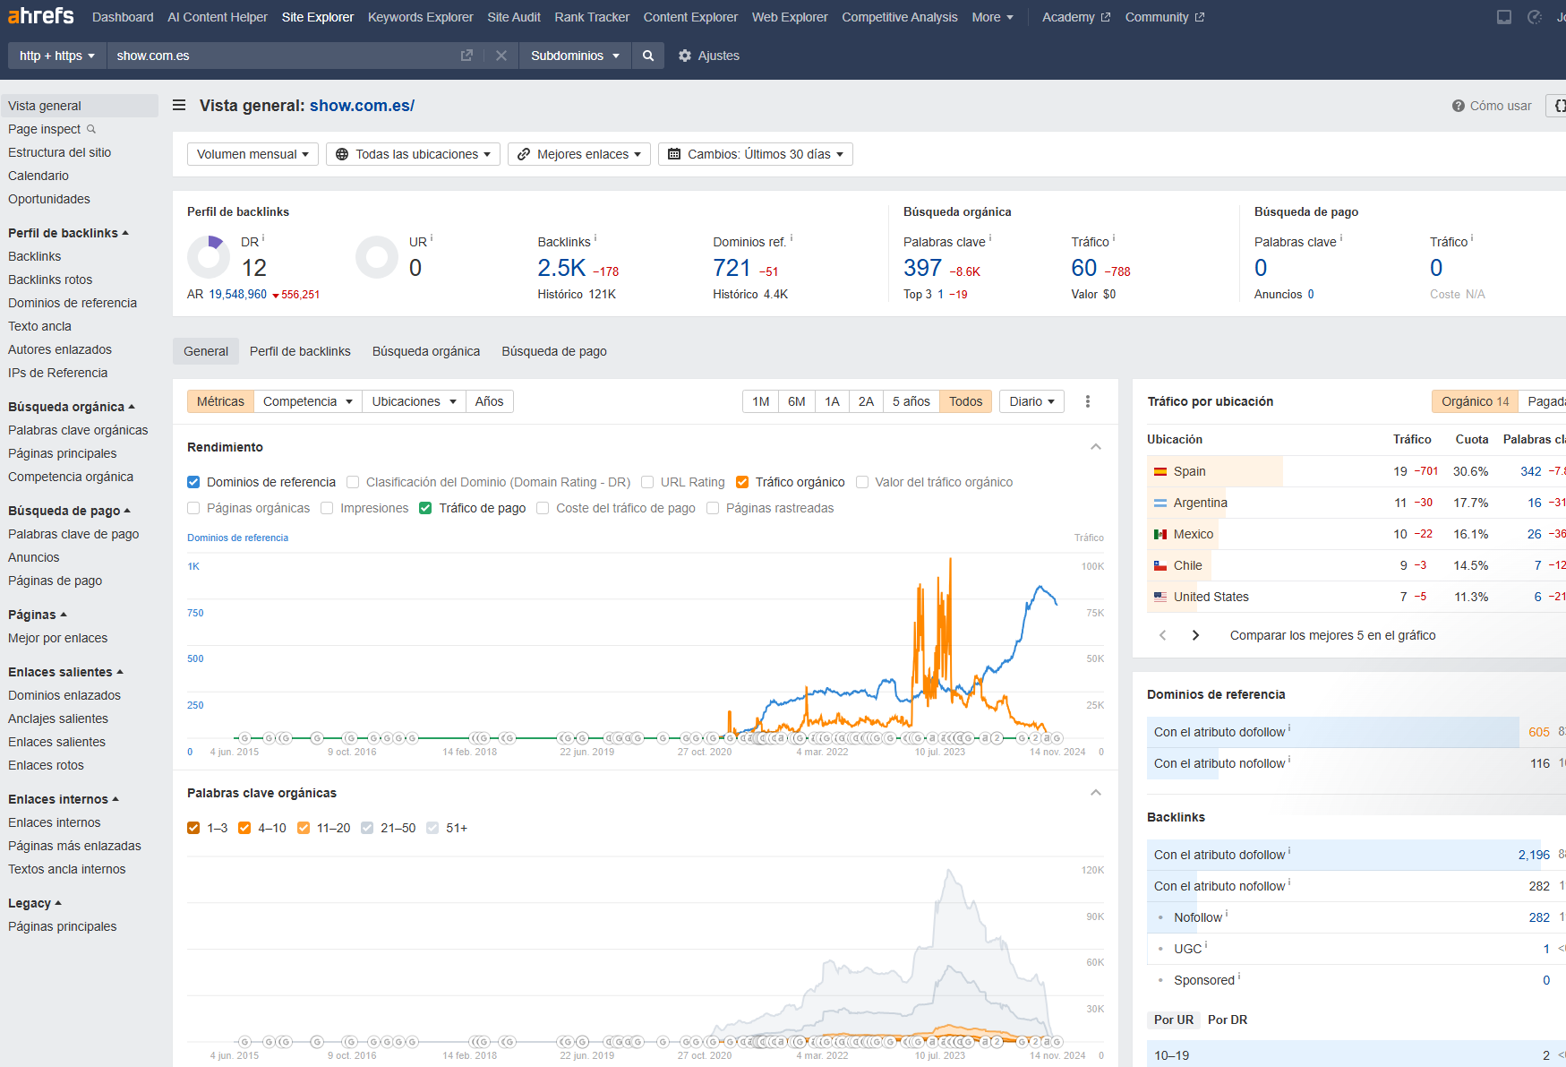Open the http + https protocol dropdown
This screenshot has width=1566, height=1067.
[x=57, y=56]
